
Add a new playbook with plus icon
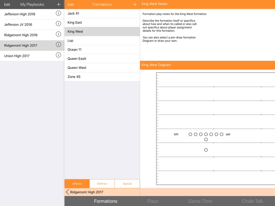(59, 4)
